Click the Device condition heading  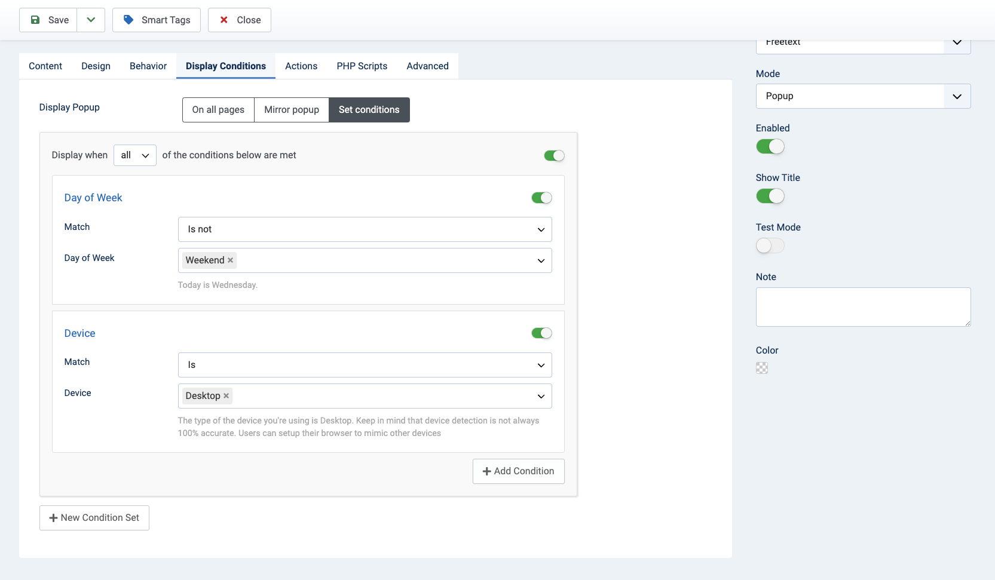80,333
